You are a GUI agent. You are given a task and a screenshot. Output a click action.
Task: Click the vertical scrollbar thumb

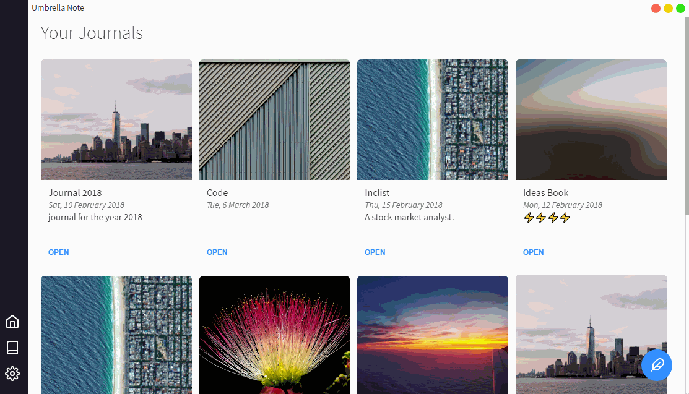pos(687,115)
